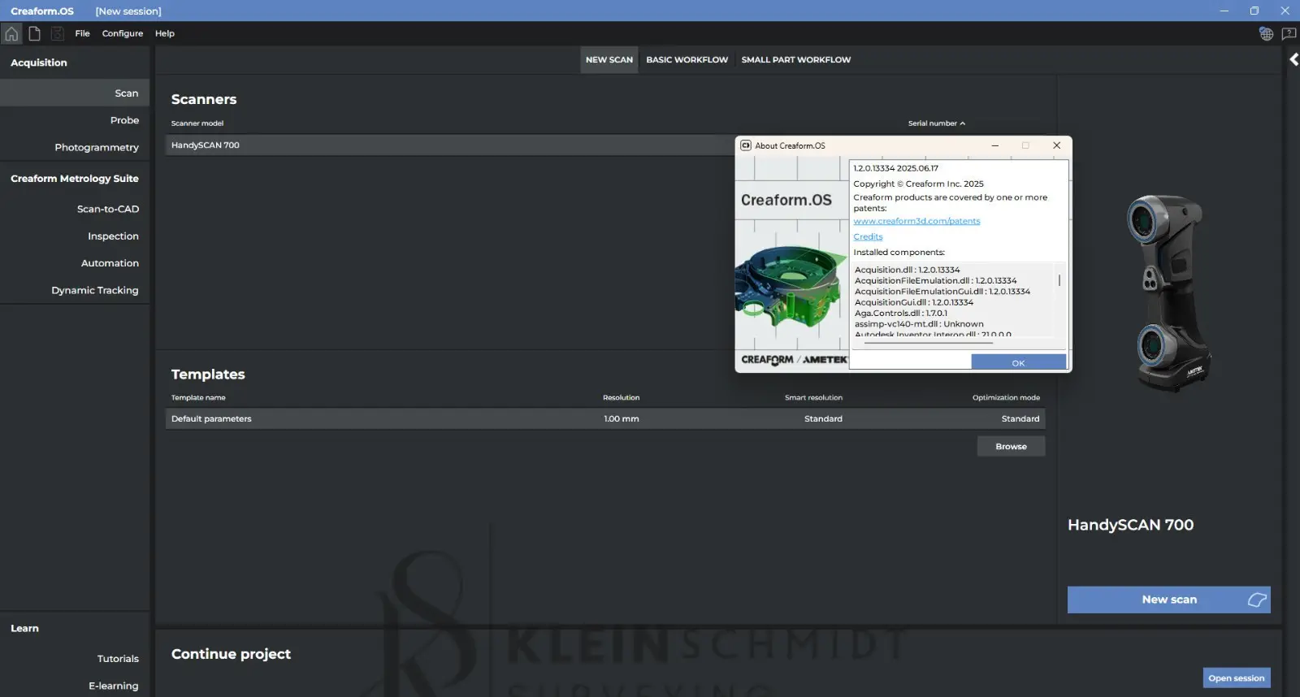Open the help chat bubble icon
Screen dimensions: 1300x697
pyautogui.click(x=1289, y=33)
